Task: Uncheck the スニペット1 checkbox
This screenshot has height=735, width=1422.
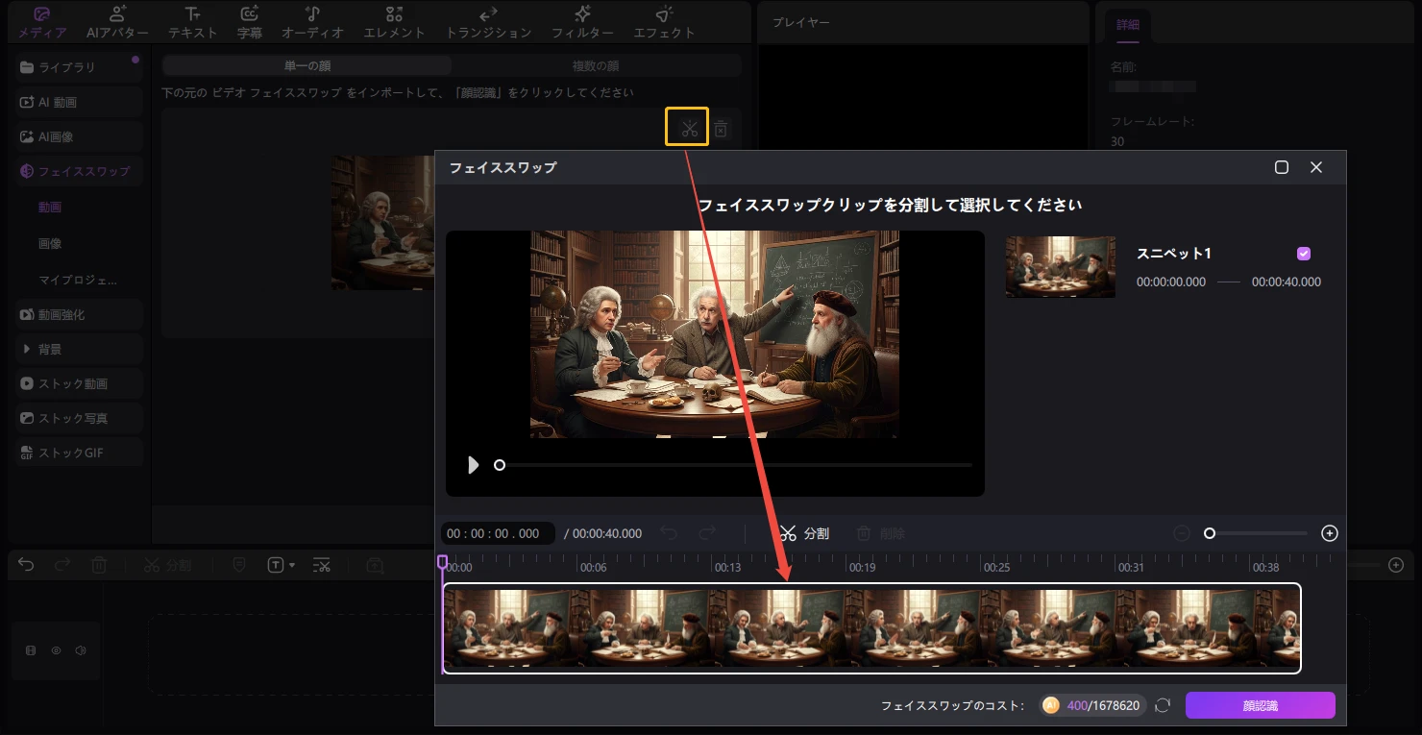Action: pyautogui.click(x=1303, y=253)
